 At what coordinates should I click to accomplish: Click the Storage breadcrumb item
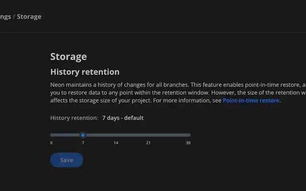[29, 17]
